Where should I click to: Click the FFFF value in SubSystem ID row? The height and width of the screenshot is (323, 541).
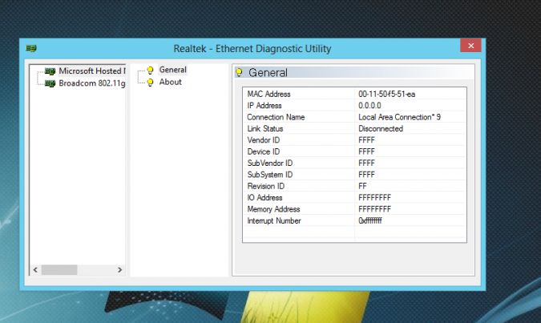366,175
